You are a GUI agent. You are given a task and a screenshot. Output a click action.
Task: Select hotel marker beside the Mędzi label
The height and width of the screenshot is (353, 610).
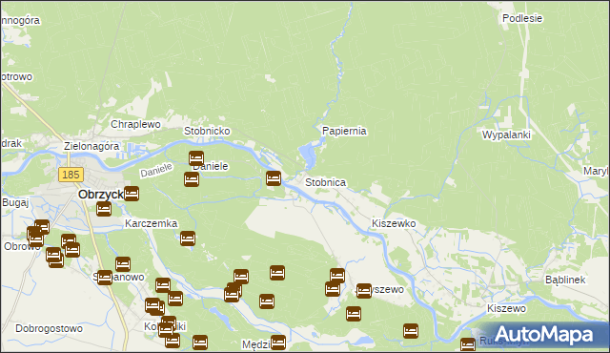(x=278, y=343)
